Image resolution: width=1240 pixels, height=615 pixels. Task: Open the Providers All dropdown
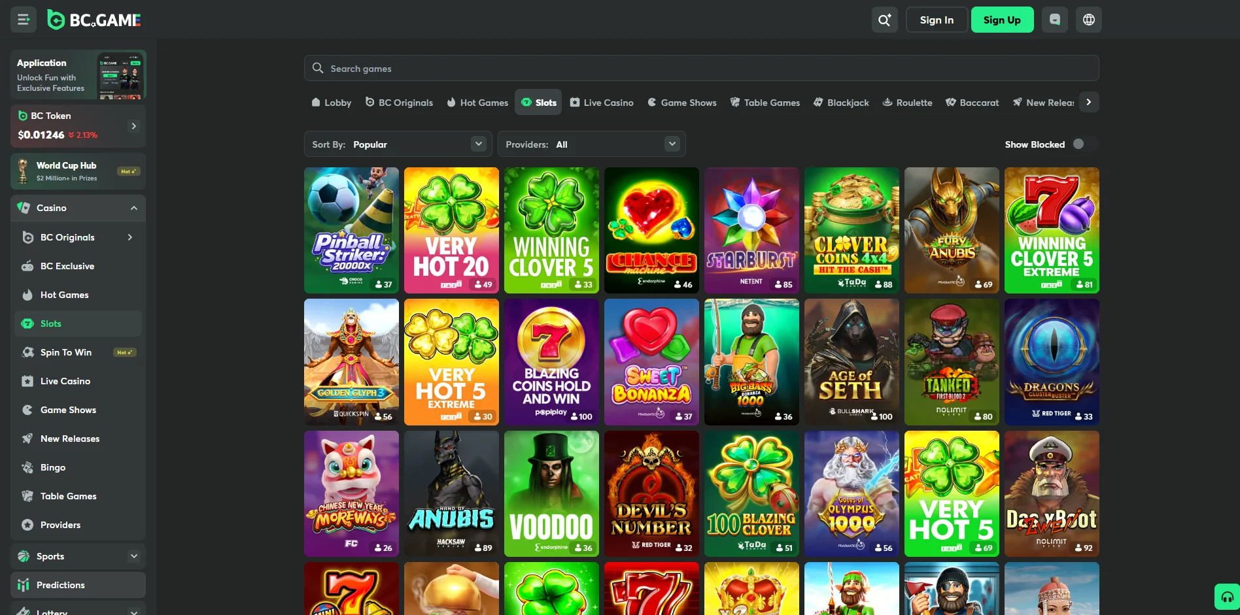pos(591,144)
